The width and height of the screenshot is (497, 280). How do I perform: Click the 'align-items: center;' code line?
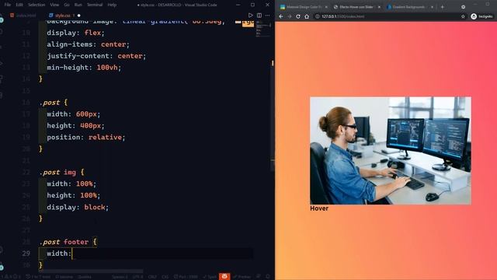(x=88, y=44)
